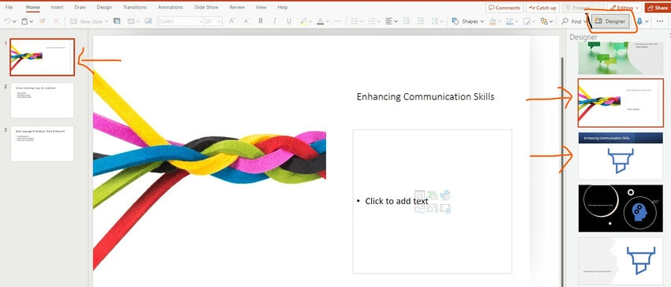
Task: Open the font size 20 box
Action: 213,21
